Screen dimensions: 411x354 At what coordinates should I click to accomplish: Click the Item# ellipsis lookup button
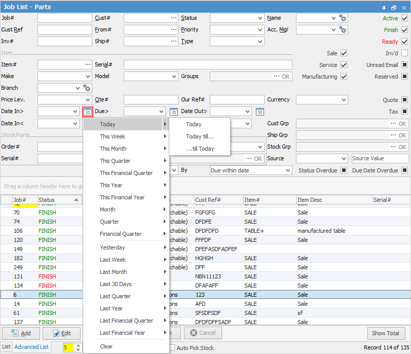pos(87,65)
